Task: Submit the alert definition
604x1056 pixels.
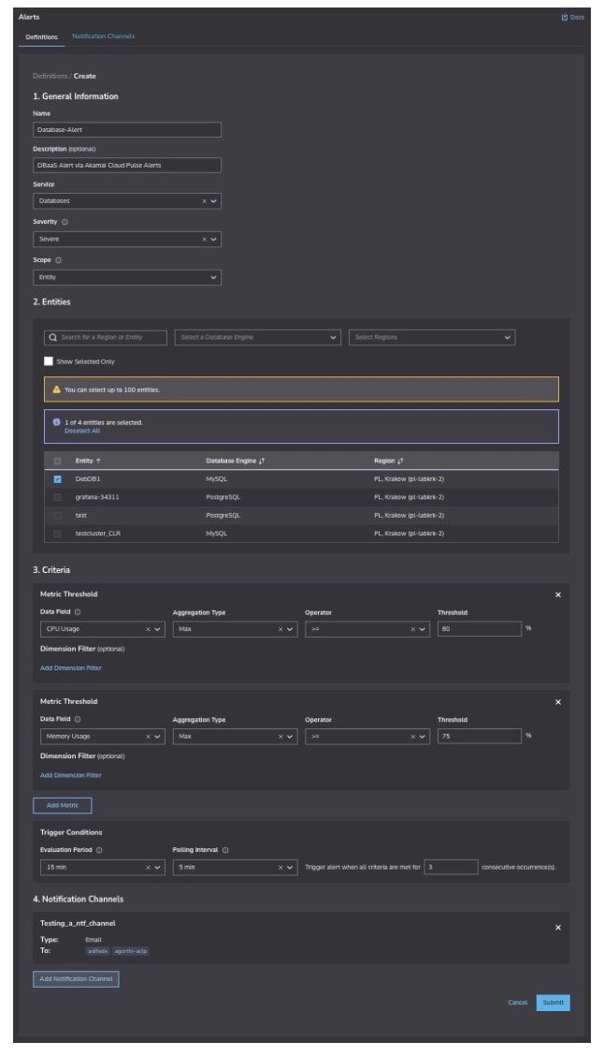Action: 553,1003
